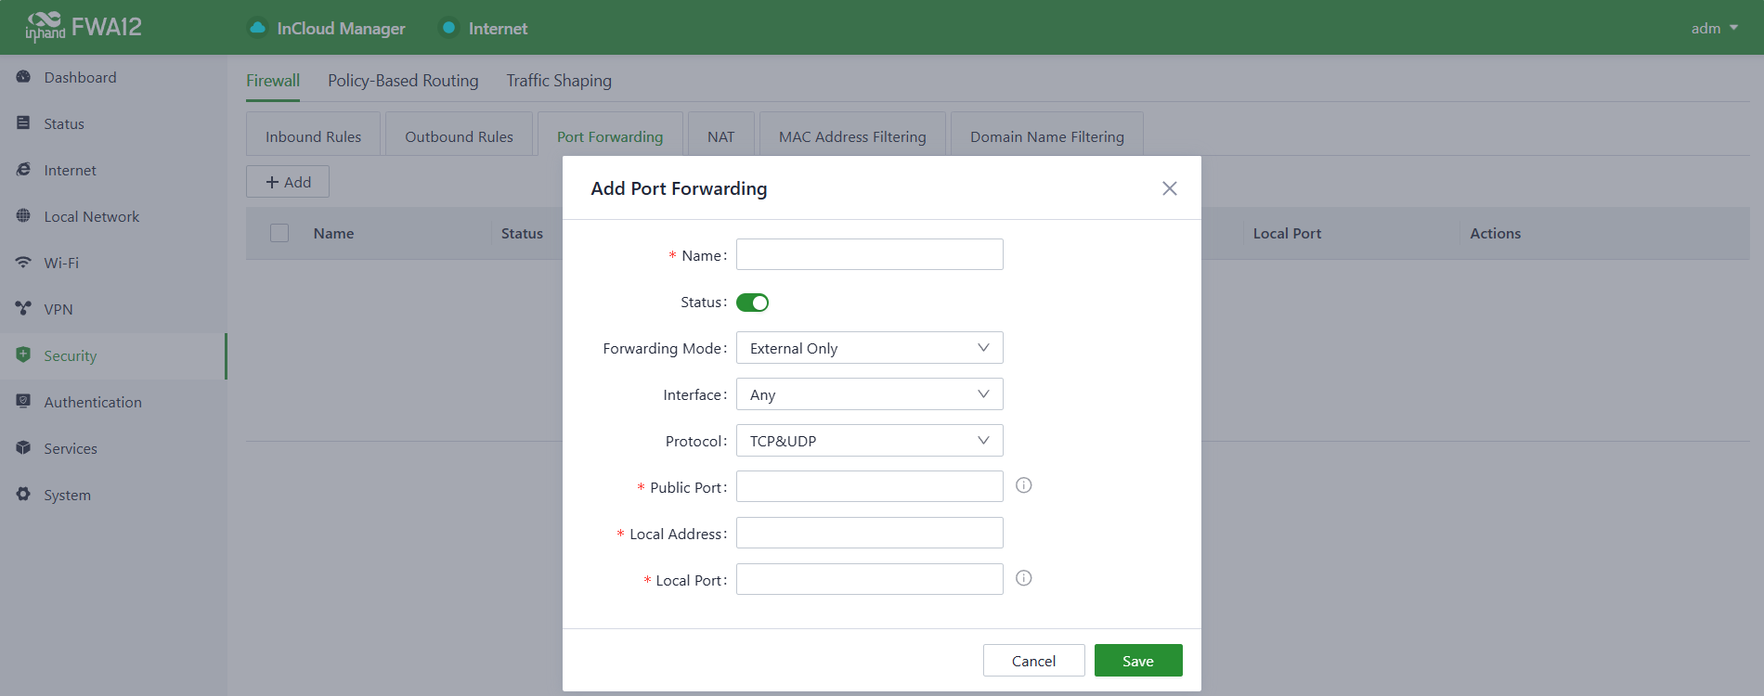Open the Traffic Shaping tab

click(x=558, y=81)
